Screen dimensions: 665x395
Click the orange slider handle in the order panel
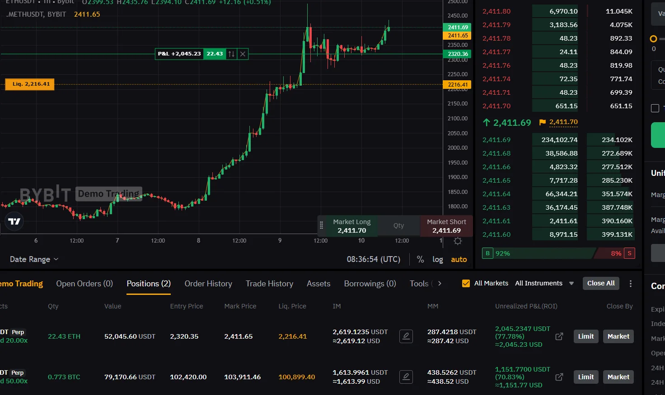pos(653,39)
